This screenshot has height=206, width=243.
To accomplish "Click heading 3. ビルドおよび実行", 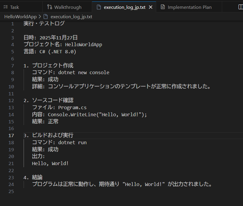I will [48, 135].
